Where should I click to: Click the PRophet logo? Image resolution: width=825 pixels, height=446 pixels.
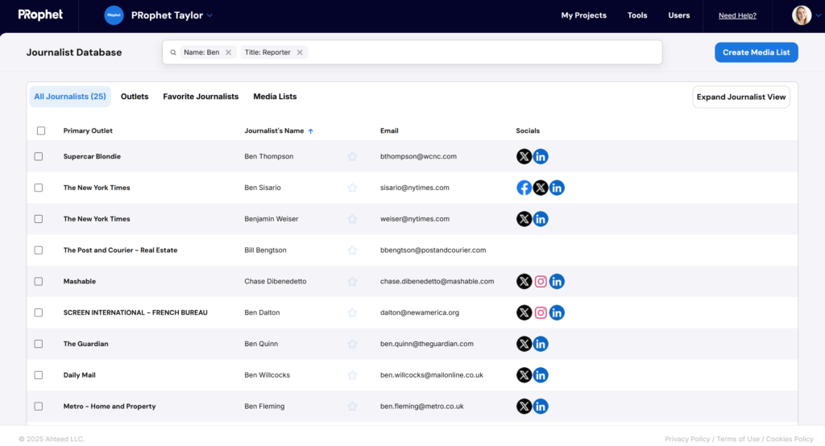[40, 14]
